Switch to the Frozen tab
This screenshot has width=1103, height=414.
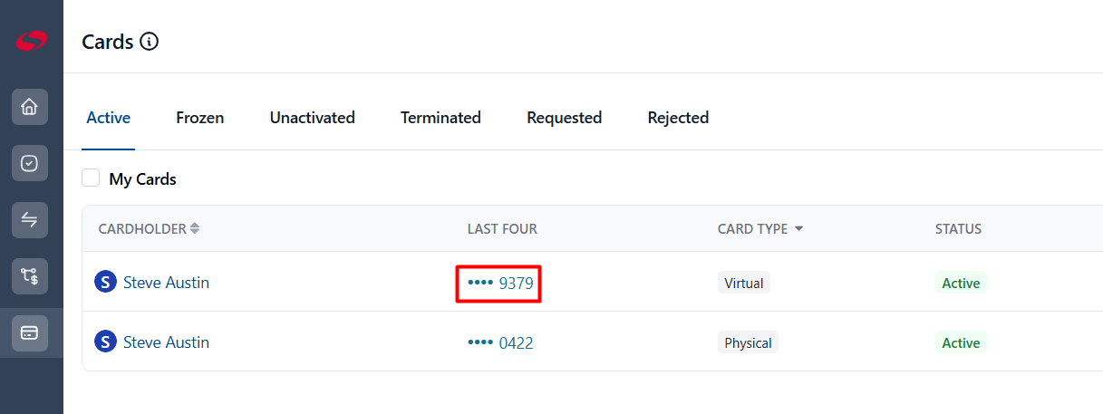coord(200,118)
